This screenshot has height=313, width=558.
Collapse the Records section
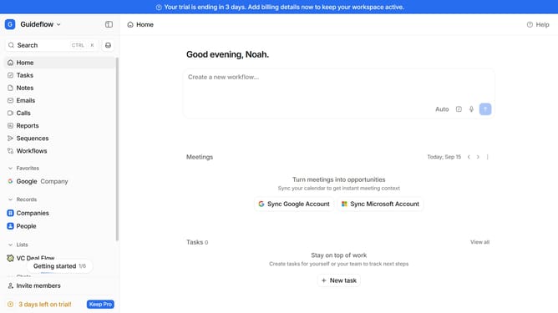[10, 199]
